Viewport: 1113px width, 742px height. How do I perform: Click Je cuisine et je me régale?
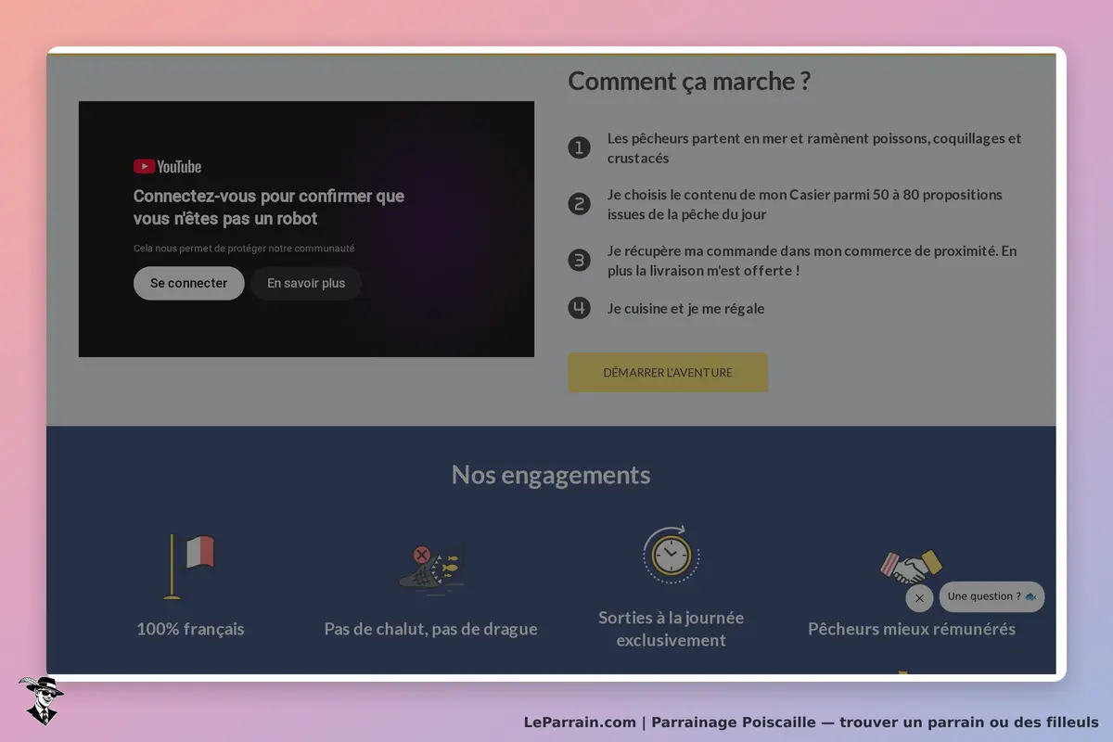(686, 309)
